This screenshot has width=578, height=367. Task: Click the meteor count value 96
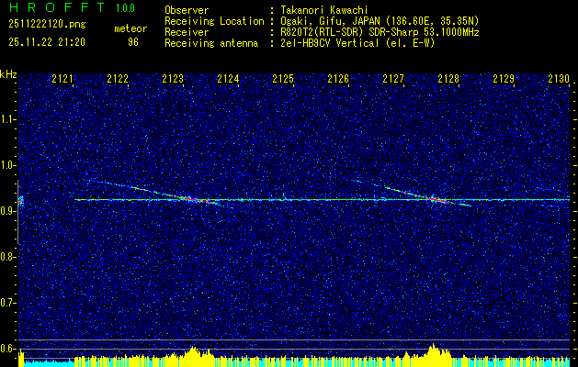click(x=133, y=42)
